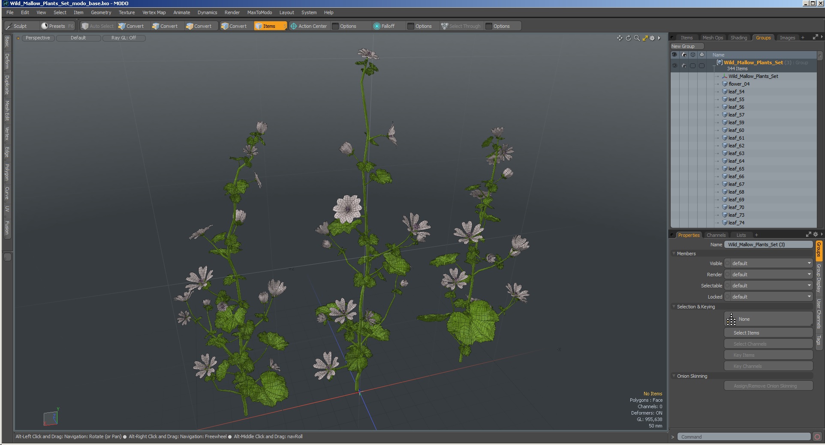Collapse the Onion Skinning section
The height and width of the screenshot is (445, 825).
pos(674,376)
